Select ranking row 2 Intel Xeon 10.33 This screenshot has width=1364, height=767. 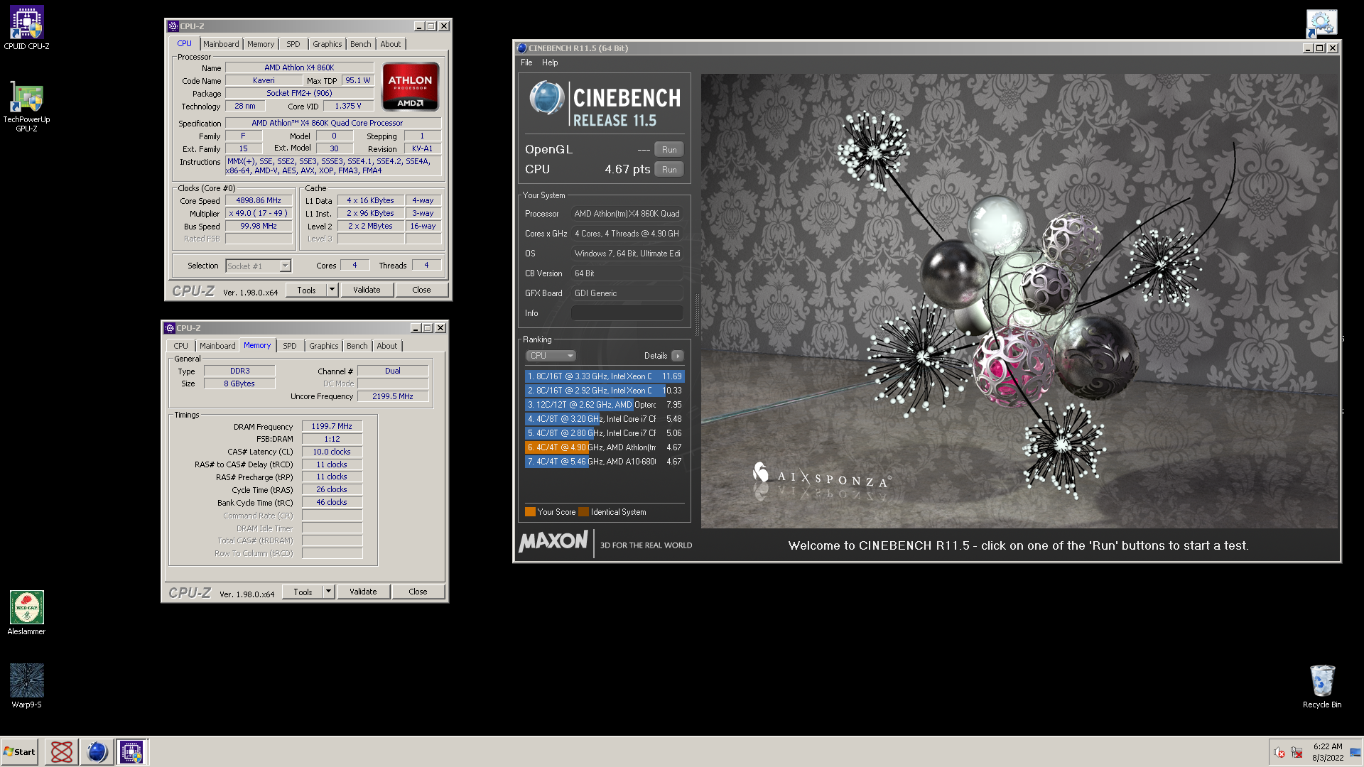(x=605, y=391)
